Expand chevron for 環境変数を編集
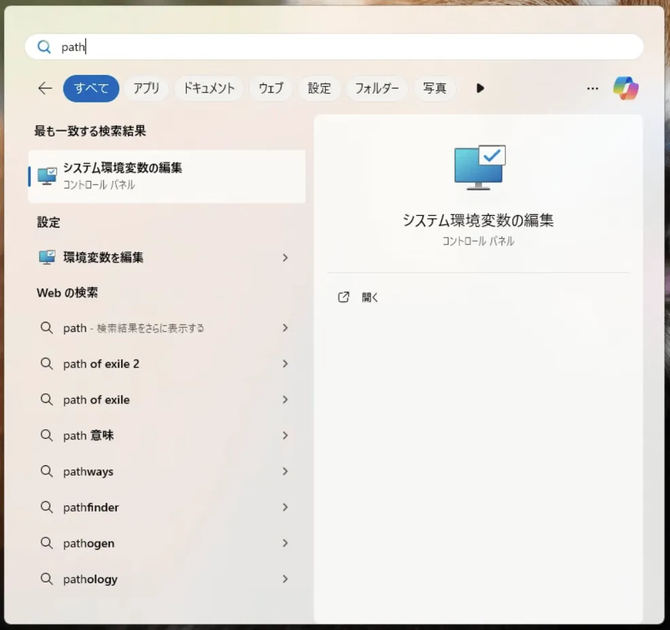 285,257
